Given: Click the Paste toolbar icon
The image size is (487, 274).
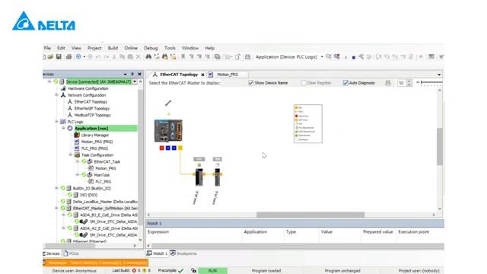Looking at the screenshot, I should pos(130,57).
